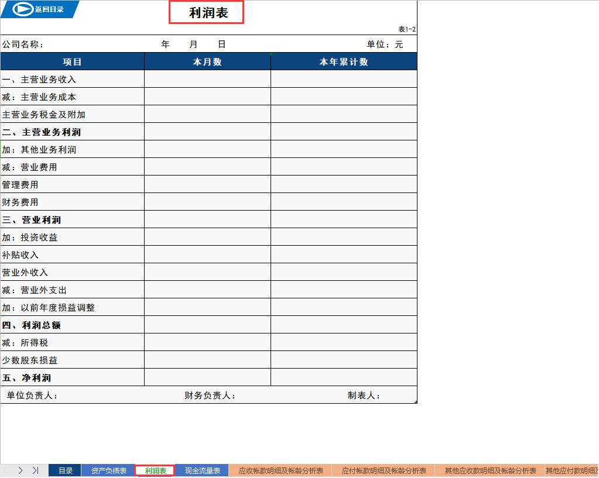The image size is (599, 478).
Task: Click the scroll-right arrow beside sheet tabs
Action: click(x=19, y=470)
